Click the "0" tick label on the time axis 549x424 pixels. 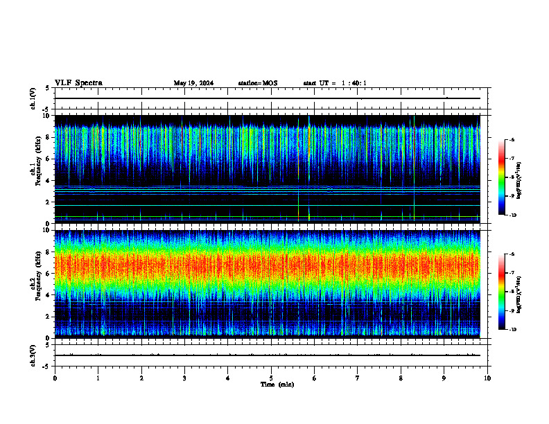pos(55,378)
